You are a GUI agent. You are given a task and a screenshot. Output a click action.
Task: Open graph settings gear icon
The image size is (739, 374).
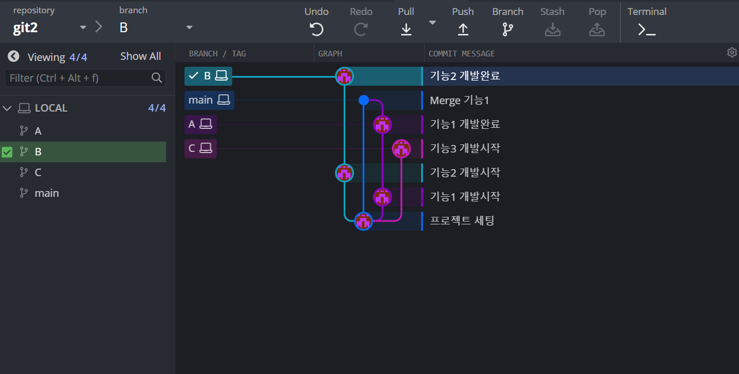point(732,52)
